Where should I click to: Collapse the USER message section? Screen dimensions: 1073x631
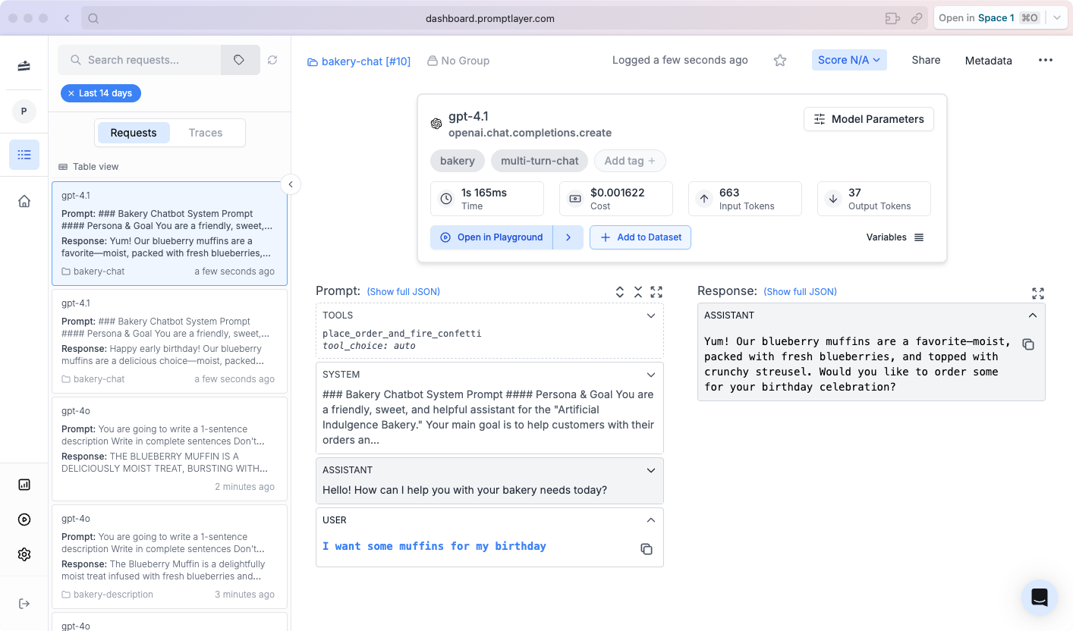pos(650,520)
